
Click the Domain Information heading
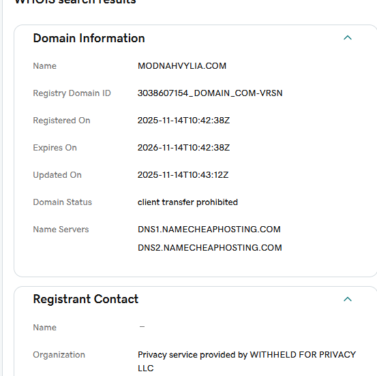click(89, 38)
